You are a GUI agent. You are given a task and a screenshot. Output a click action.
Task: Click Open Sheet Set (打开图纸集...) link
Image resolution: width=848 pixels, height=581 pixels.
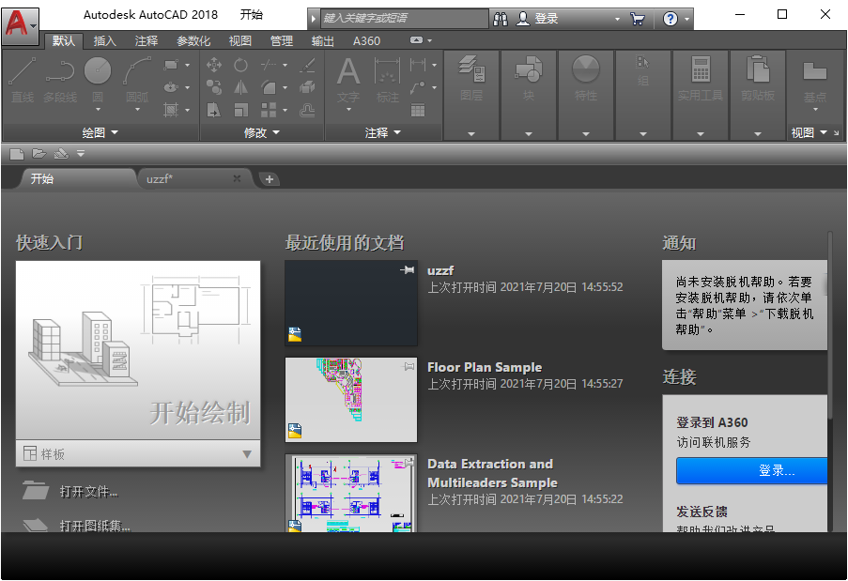(95, 526)
